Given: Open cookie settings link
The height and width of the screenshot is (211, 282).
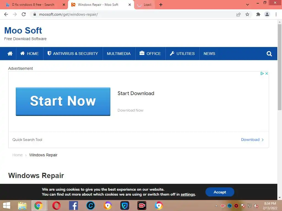Looking at the screenshot, I should tap(188, 194).
